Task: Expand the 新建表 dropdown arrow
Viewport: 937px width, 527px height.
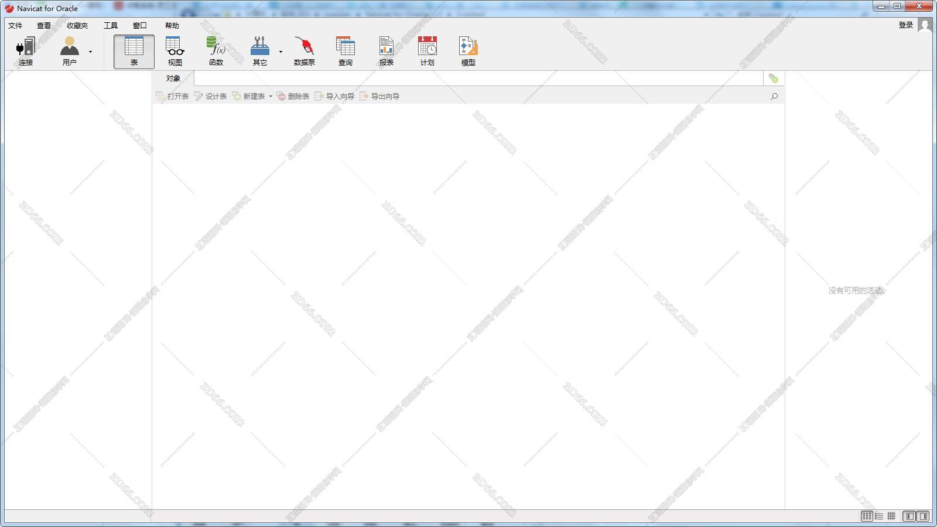Action: click(271, 97)
